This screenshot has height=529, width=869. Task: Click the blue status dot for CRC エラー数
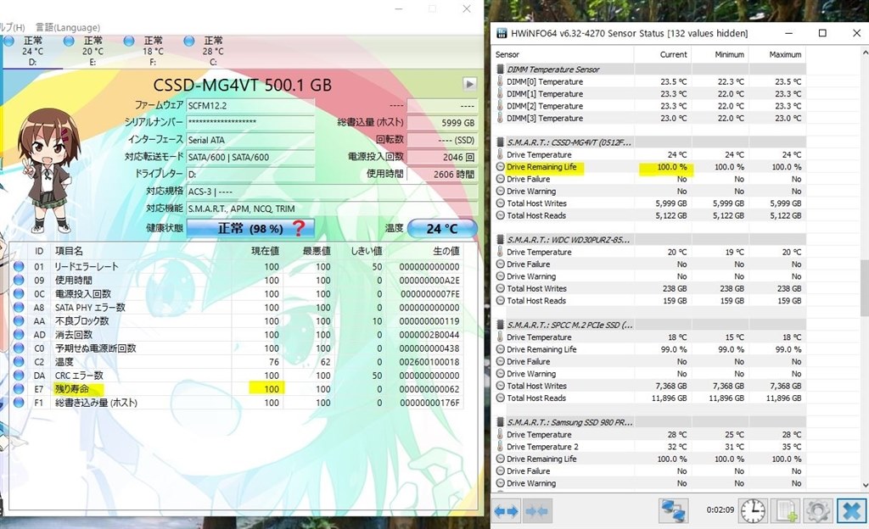click(19, 376)
